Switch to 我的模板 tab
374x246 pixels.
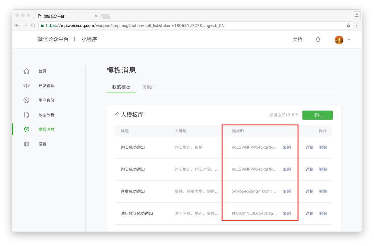(x=121, y=87)
